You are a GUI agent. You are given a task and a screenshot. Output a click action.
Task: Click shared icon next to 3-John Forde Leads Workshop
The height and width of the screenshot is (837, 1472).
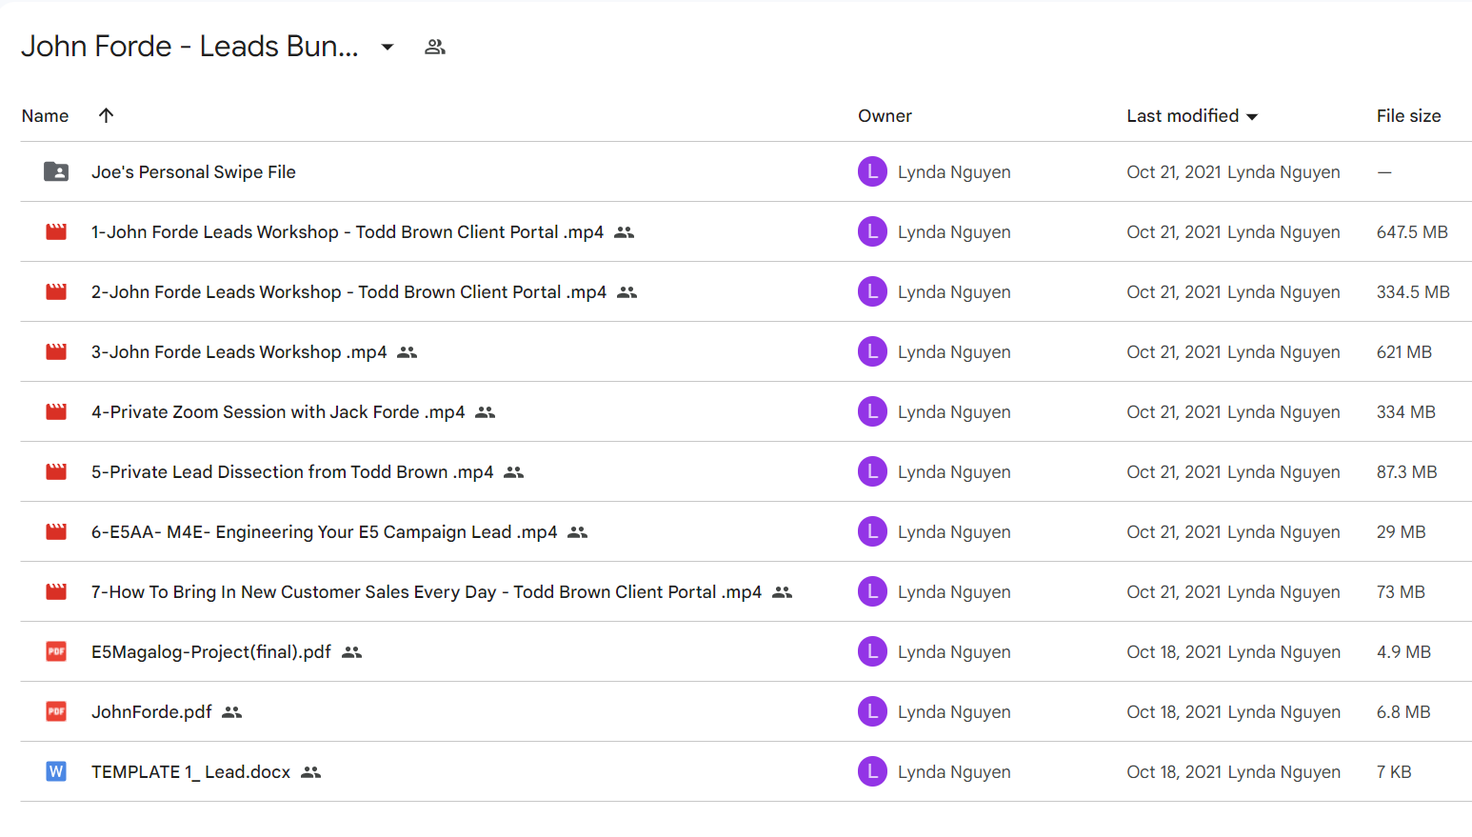[x=408, y=352]
